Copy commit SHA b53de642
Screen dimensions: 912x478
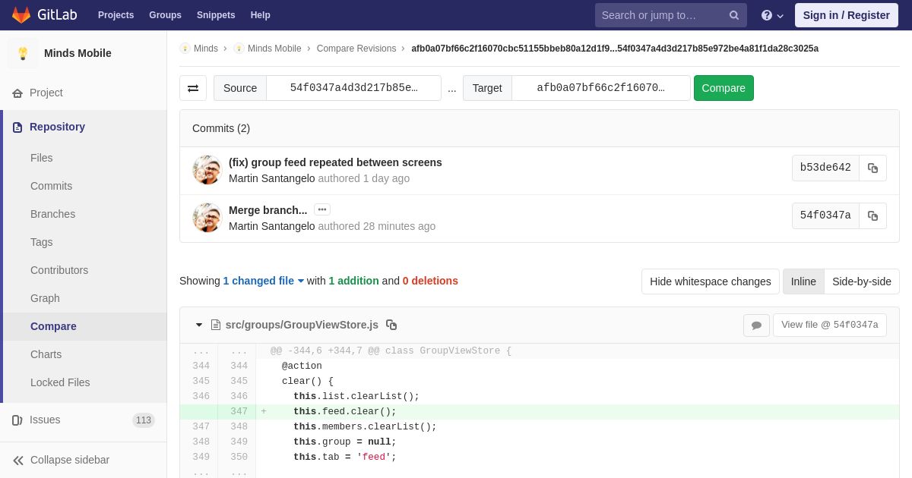[872, 168]
